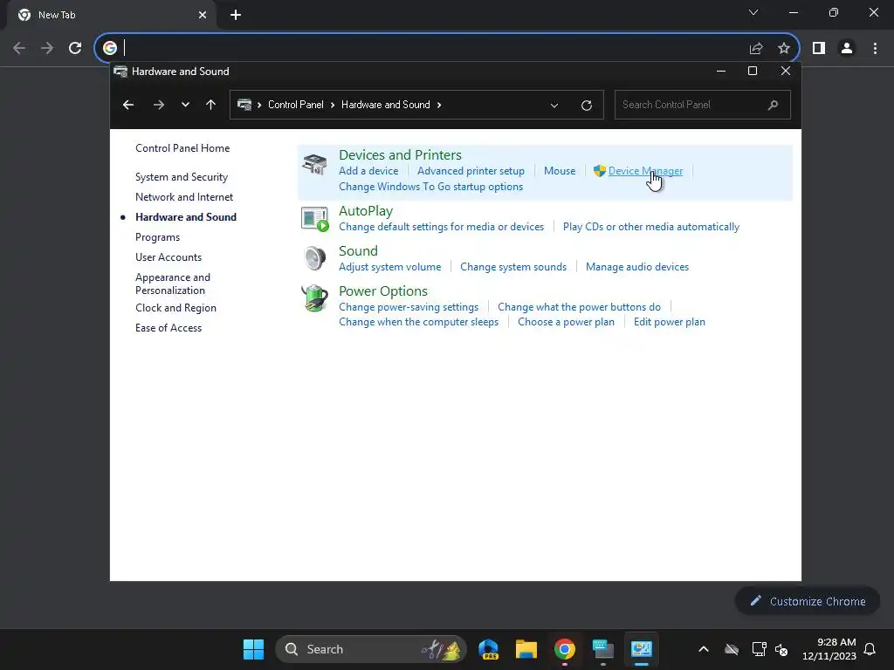894x670 pixels.
Task: Click Add a device link
Action: coord(368,171)
